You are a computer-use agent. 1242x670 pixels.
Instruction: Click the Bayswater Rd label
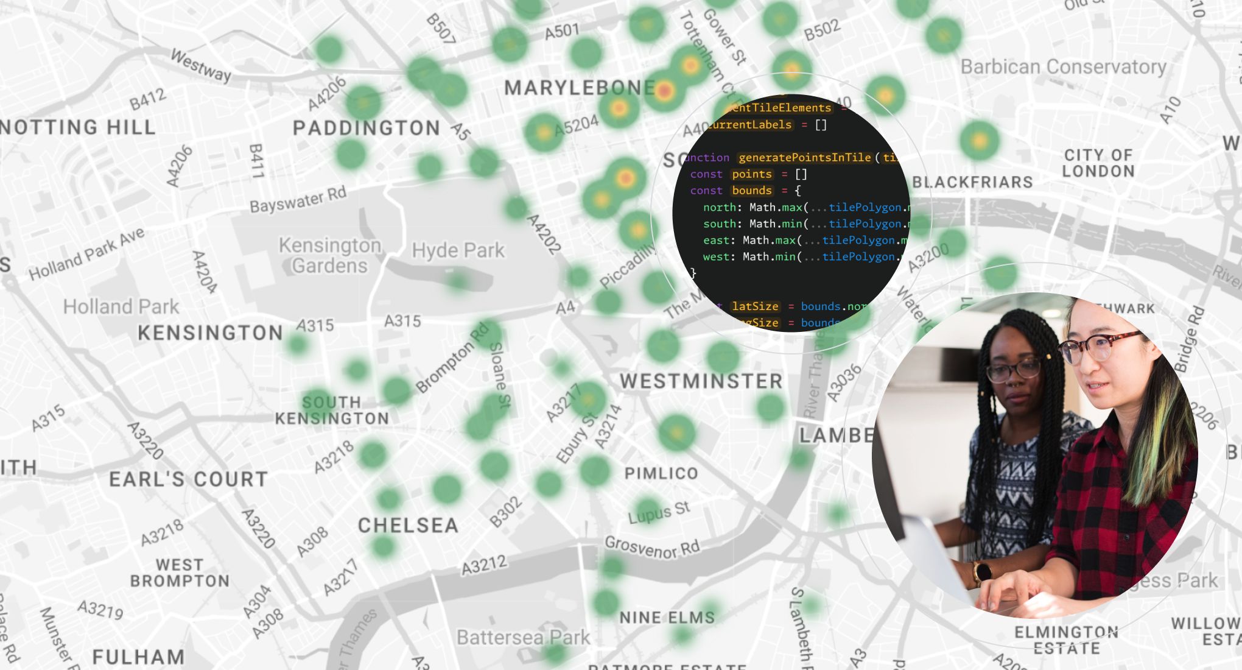[298, 200]
